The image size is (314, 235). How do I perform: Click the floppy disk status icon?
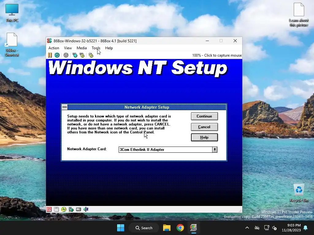click(49, 209)
